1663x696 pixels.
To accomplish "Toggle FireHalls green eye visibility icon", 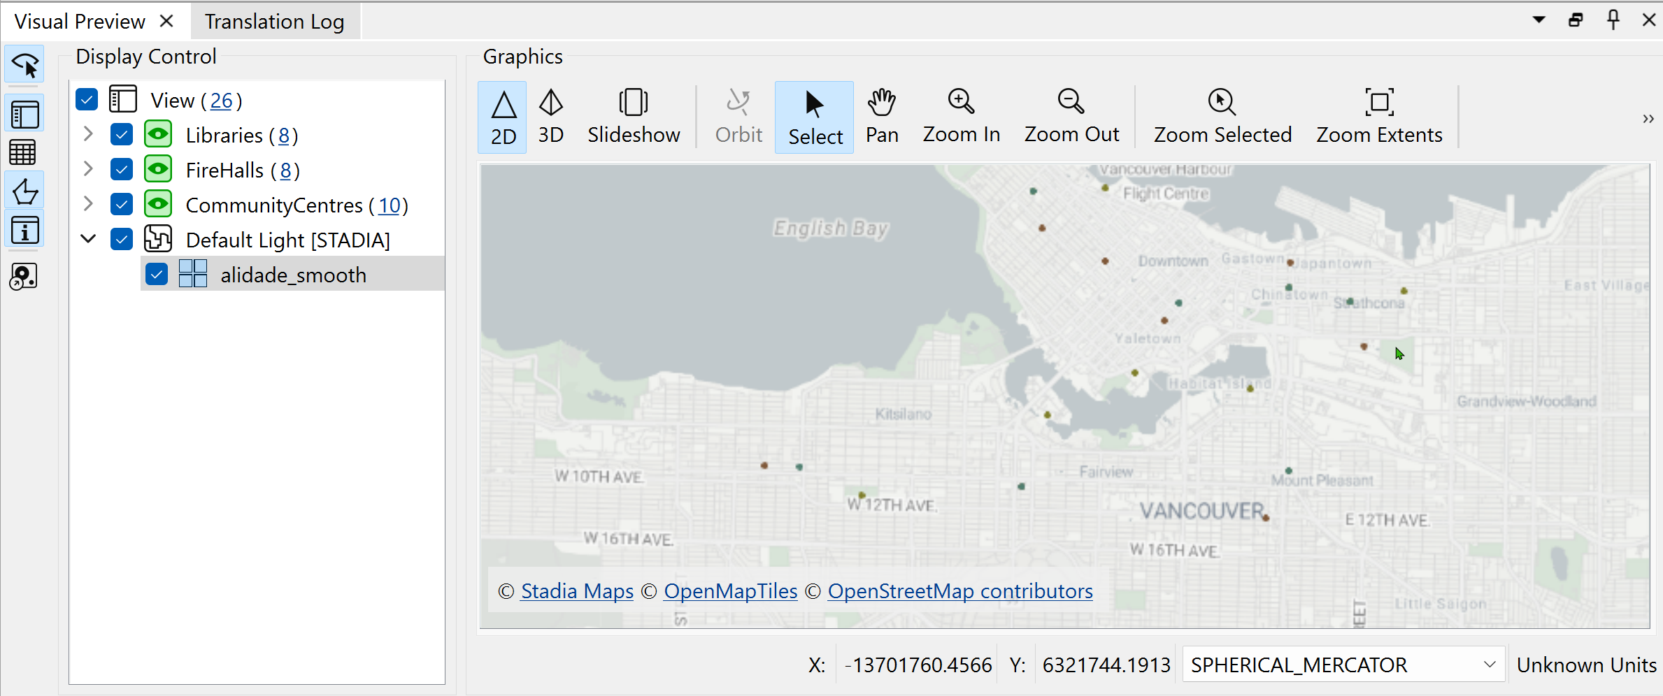I will (158, 169).
